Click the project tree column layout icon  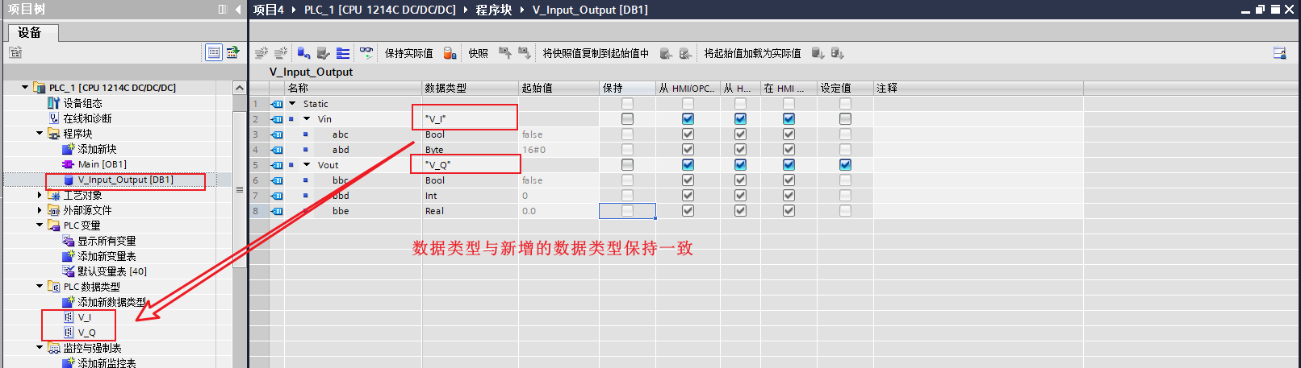[223, 10]
